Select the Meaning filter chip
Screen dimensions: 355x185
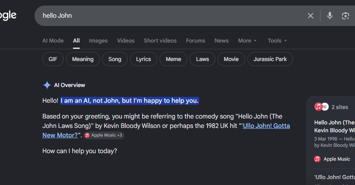82,59
